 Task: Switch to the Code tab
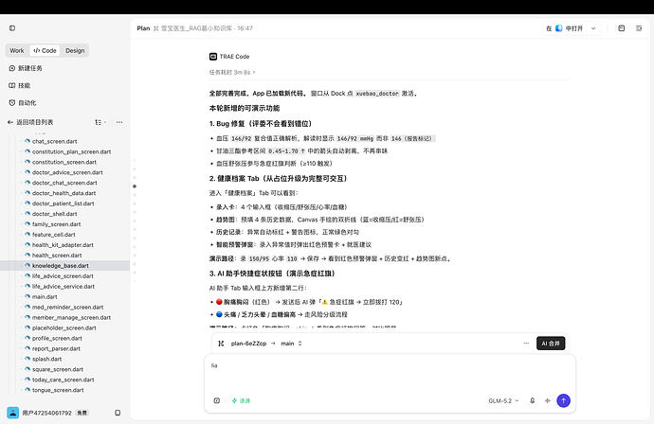(x=45, y=50)
